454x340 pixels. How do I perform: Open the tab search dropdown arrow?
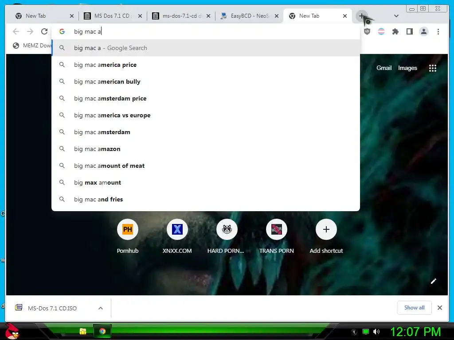point(396,16)
